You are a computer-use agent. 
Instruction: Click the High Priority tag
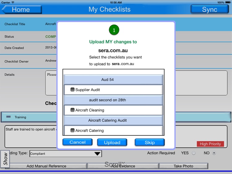pyautogui.click(x=210, y=144)
